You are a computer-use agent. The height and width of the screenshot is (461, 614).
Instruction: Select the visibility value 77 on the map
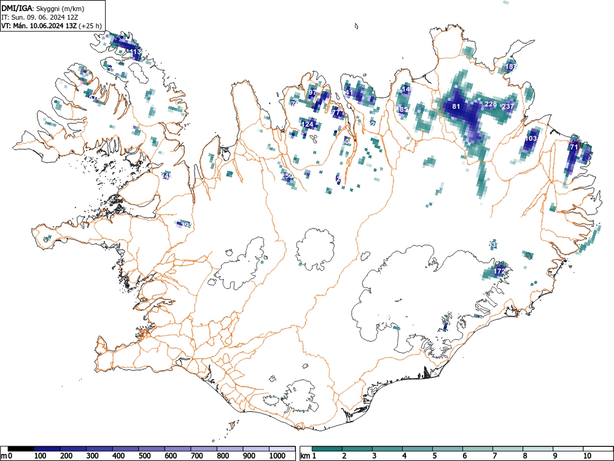[336, 112]
